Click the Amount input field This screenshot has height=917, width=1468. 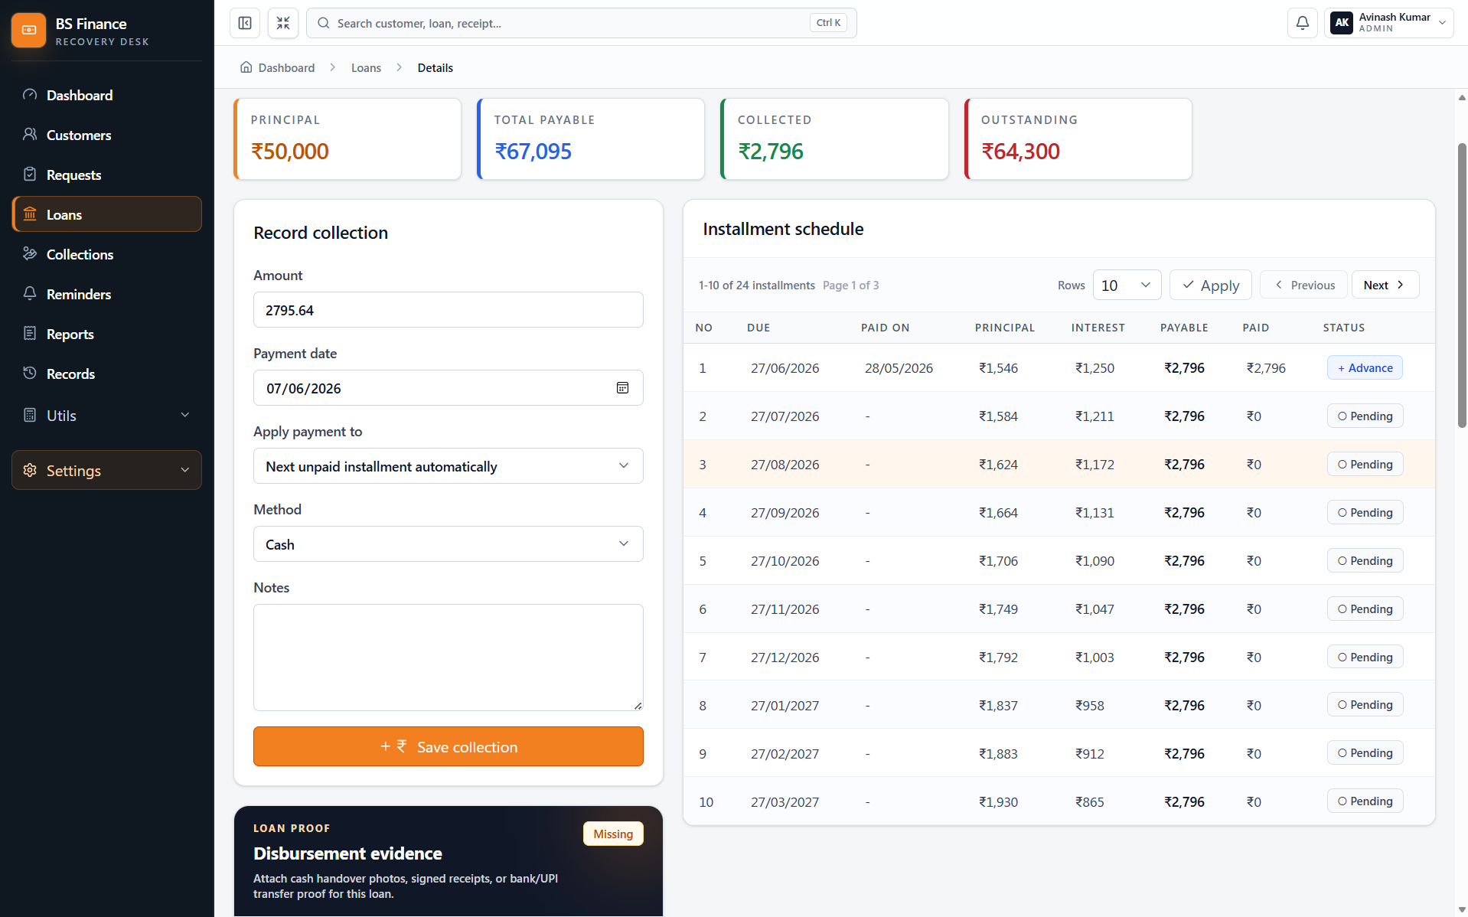(448, 310)
